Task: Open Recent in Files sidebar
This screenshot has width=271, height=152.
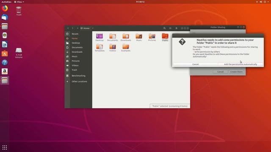Action: (78, 34)
